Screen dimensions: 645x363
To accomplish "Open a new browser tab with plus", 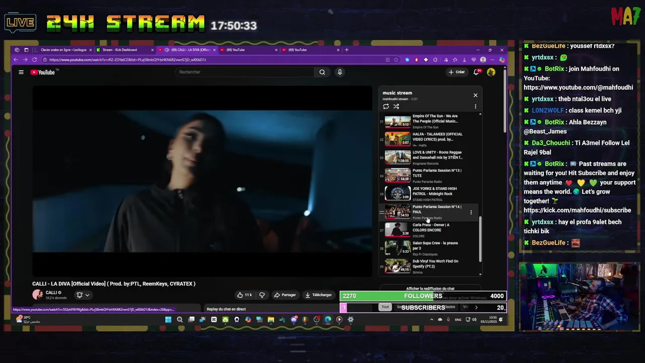I will point(347,50).
